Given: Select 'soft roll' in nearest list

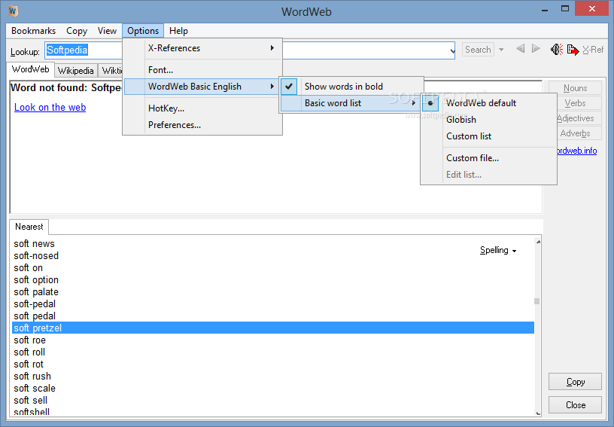Looking at the screenshot, I should [273, 352].
